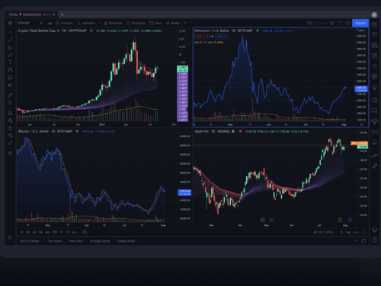Take a snapshot with the camera icon
Screen dimensions: 381x286
pos(348,23)
